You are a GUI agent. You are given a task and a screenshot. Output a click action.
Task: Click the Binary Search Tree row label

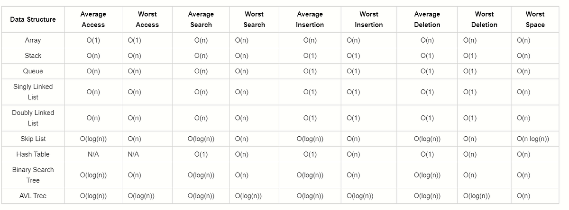[33, 175]
